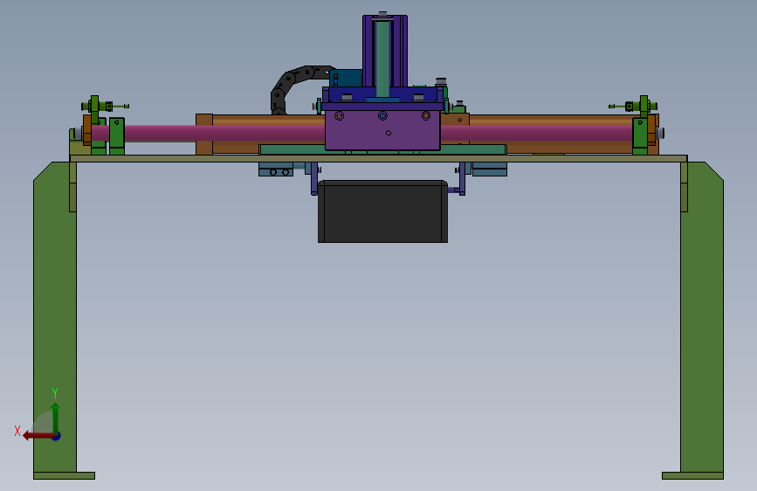Select the foot plate of the right leg
This screenshot has width=757, height=491.
pos(692,476)
